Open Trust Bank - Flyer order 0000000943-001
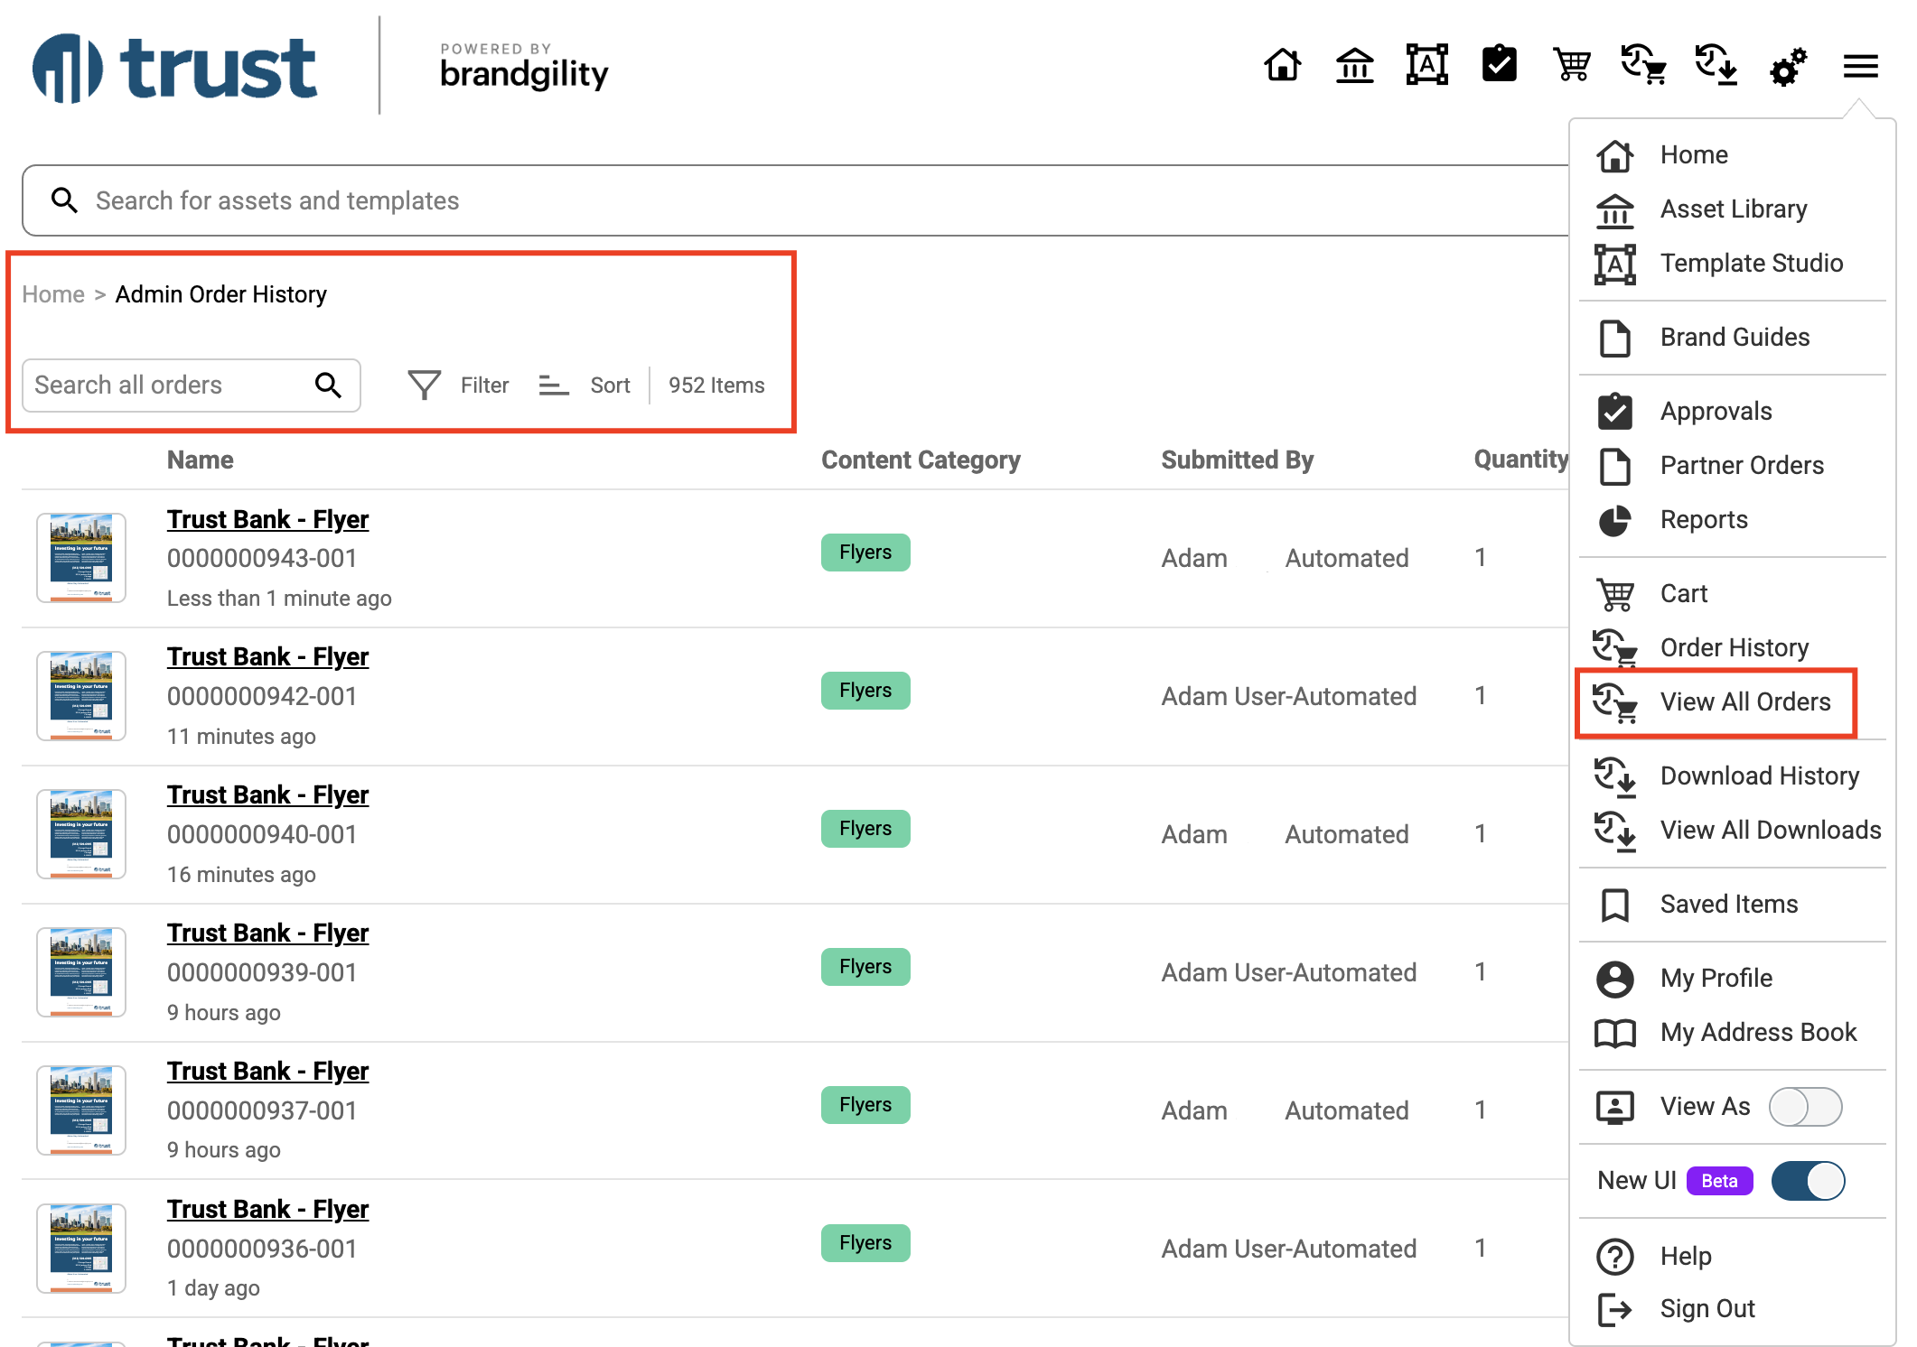 [x=267, y=520]
